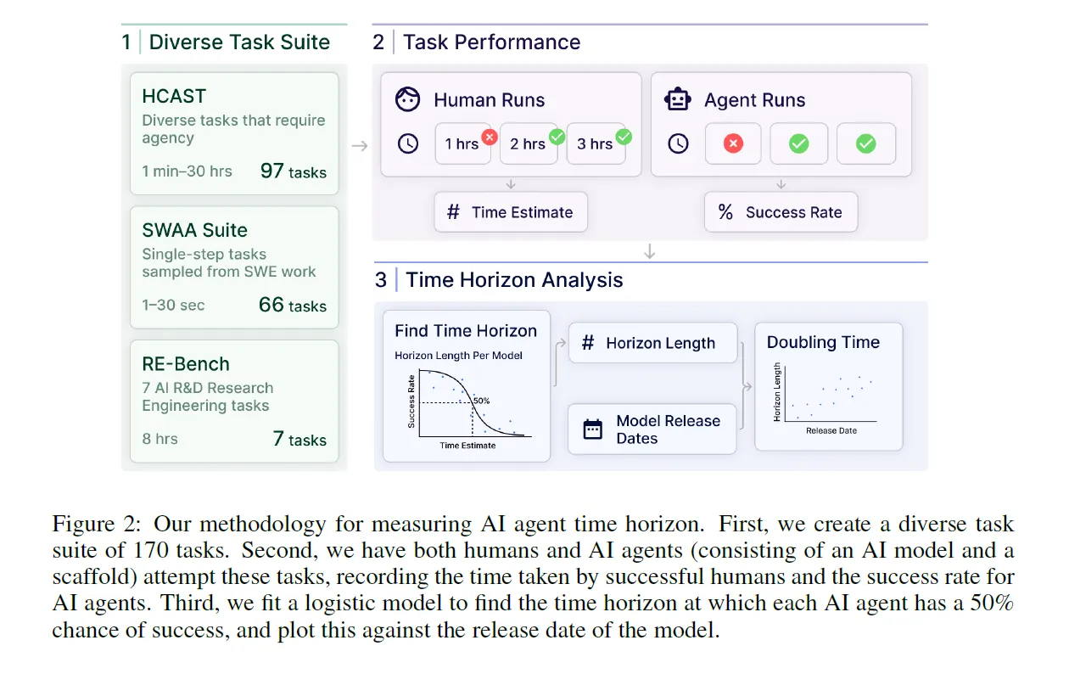Click the human face icon beside Human Runs
1069x685 pixels.
tap(408, 100)
